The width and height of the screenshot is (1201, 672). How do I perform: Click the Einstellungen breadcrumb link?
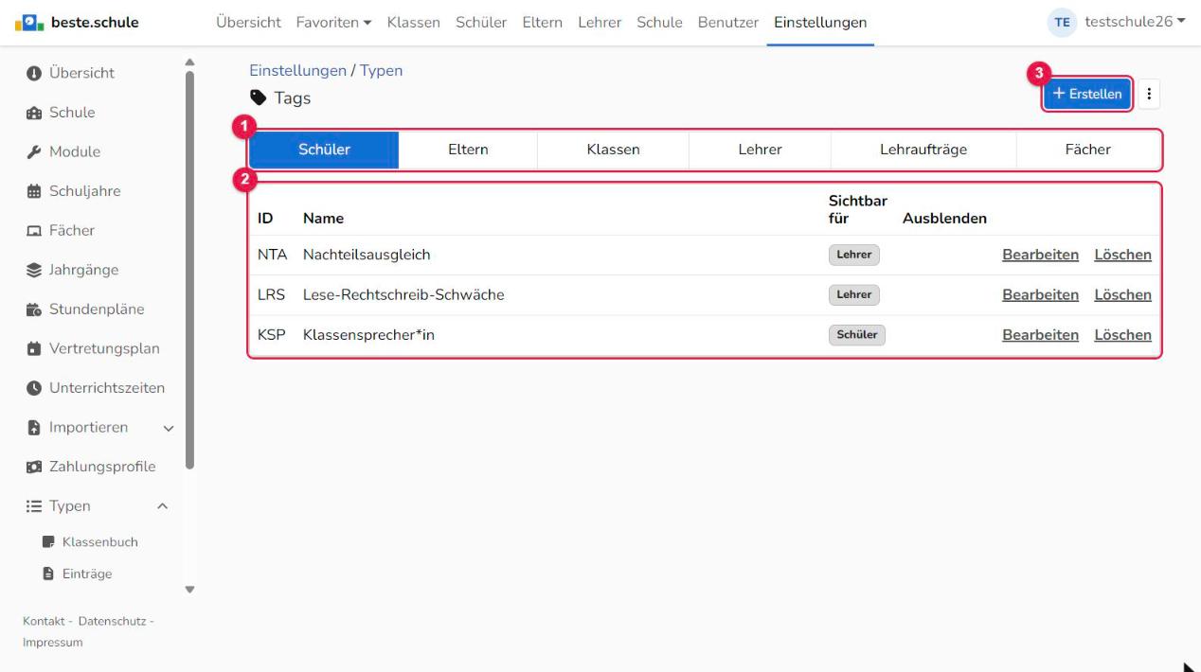(x=297, y=71)
